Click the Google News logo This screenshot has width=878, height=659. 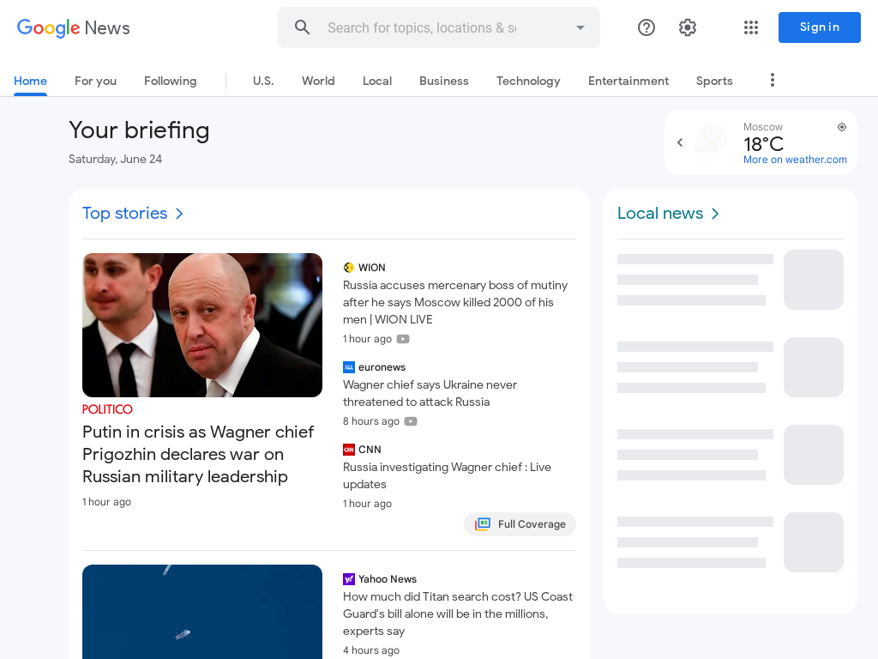pos(74,27)
